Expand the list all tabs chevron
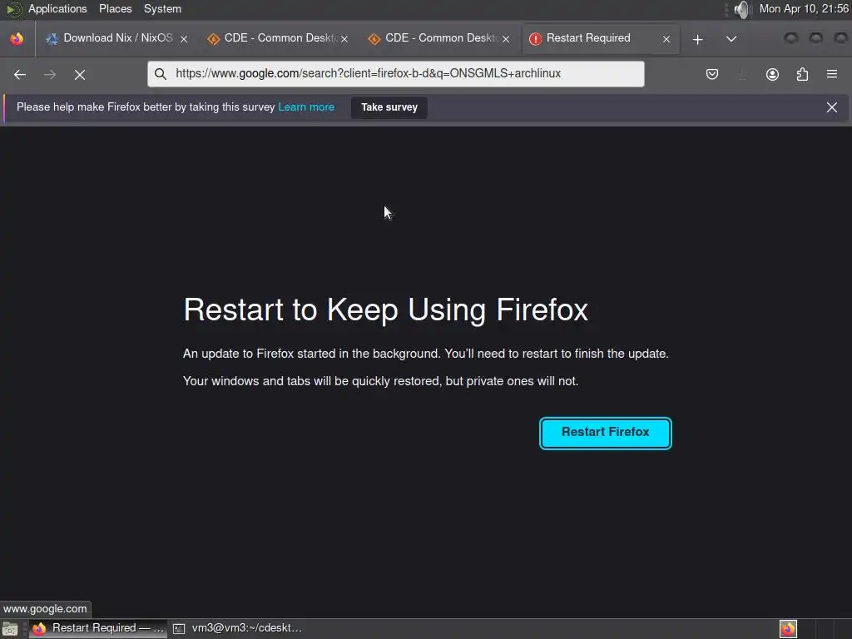 (x=731, y=39)
